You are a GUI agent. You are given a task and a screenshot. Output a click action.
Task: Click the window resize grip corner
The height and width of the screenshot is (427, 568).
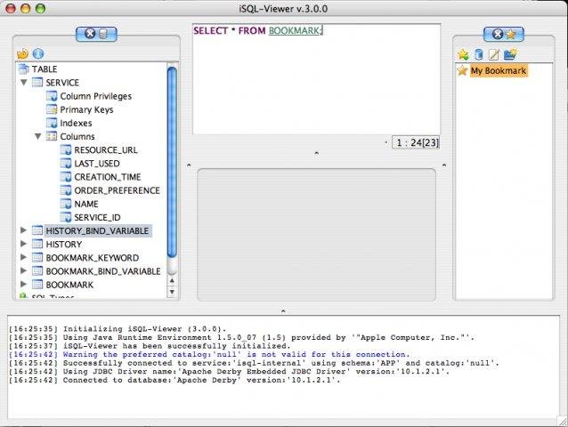click(563, 421)
